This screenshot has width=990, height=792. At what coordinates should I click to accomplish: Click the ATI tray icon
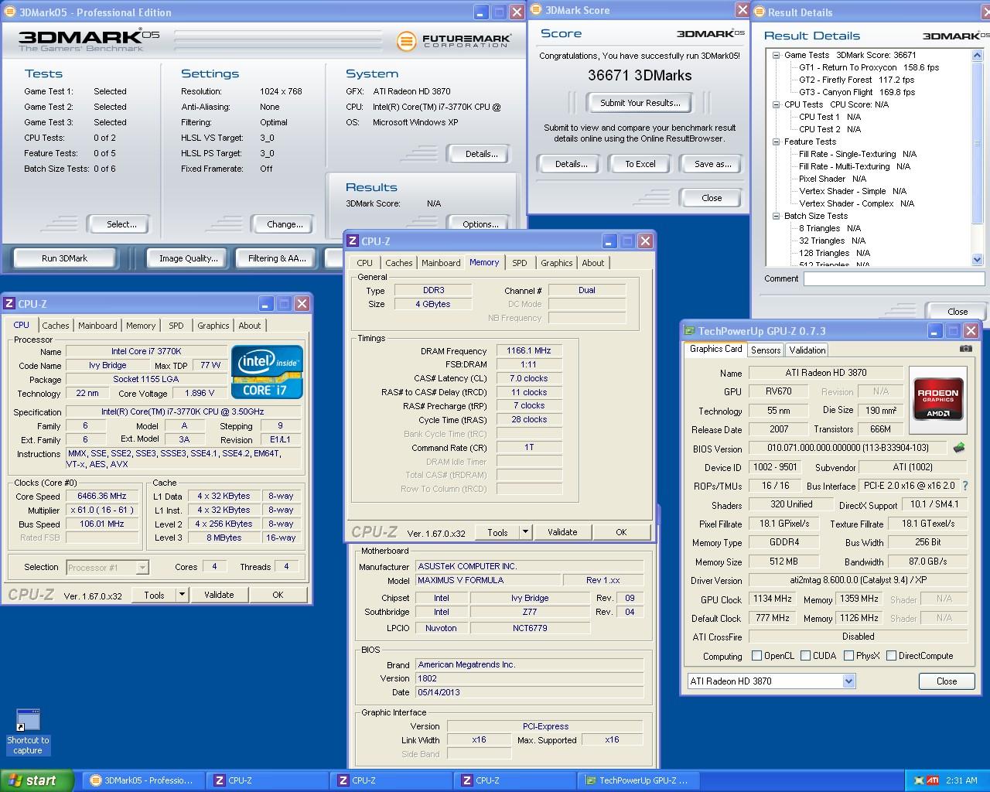click(x=933, y=780)
